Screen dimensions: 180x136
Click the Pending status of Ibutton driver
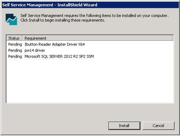(15, 44)
